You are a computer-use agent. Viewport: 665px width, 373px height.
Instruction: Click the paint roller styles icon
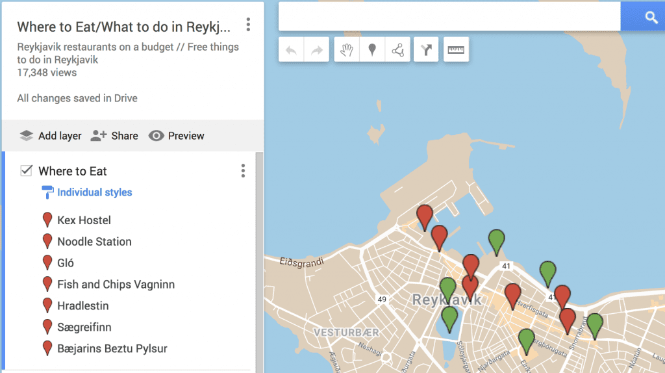tap(47, 192)
